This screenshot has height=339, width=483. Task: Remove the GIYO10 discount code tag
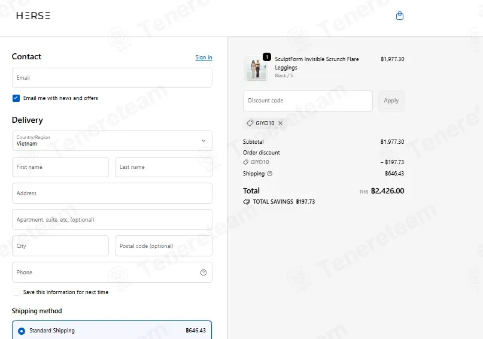pos(280,123)
